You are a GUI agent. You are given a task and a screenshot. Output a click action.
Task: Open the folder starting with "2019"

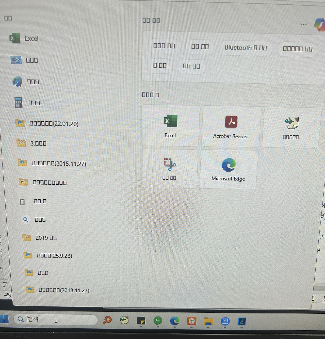(x=40, y=238)
